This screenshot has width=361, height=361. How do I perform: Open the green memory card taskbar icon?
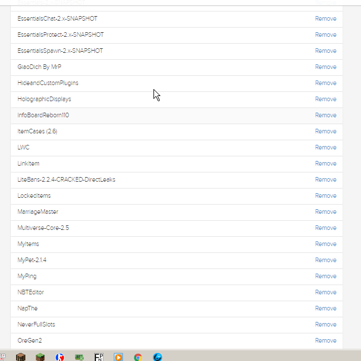point(79,357)
